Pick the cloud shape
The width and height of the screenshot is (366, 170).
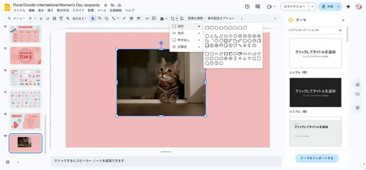[254, 46]
